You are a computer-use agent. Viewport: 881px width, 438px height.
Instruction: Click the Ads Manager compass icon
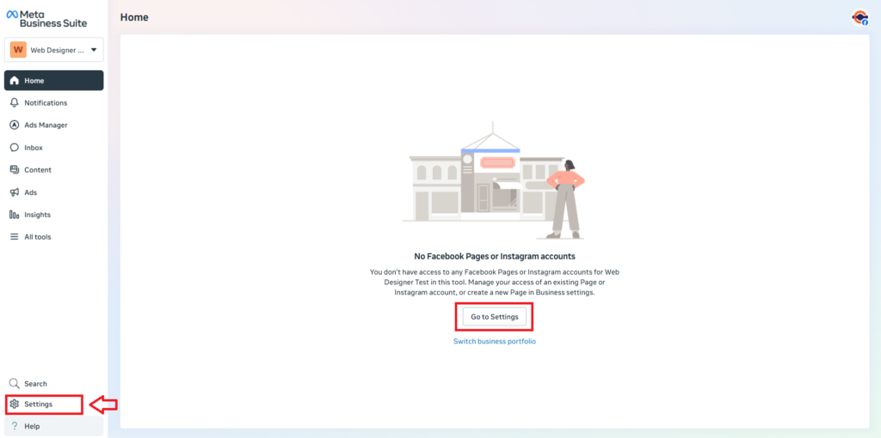tap(15, 125)
